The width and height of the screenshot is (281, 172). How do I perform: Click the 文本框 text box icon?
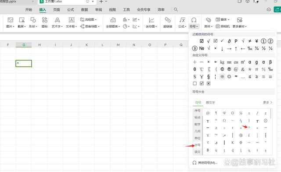pyautogui.click(x=71, y=20)
